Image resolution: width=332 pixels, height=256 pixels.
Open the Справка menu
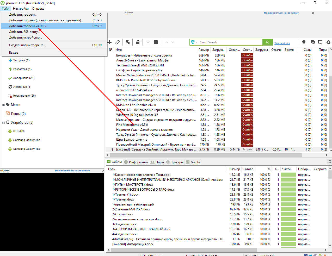point(38,9)
